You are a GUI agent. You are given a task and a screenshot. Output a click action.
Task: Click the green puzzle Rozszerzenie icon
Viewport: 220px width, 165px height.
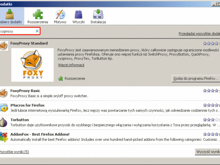[60, 78]
